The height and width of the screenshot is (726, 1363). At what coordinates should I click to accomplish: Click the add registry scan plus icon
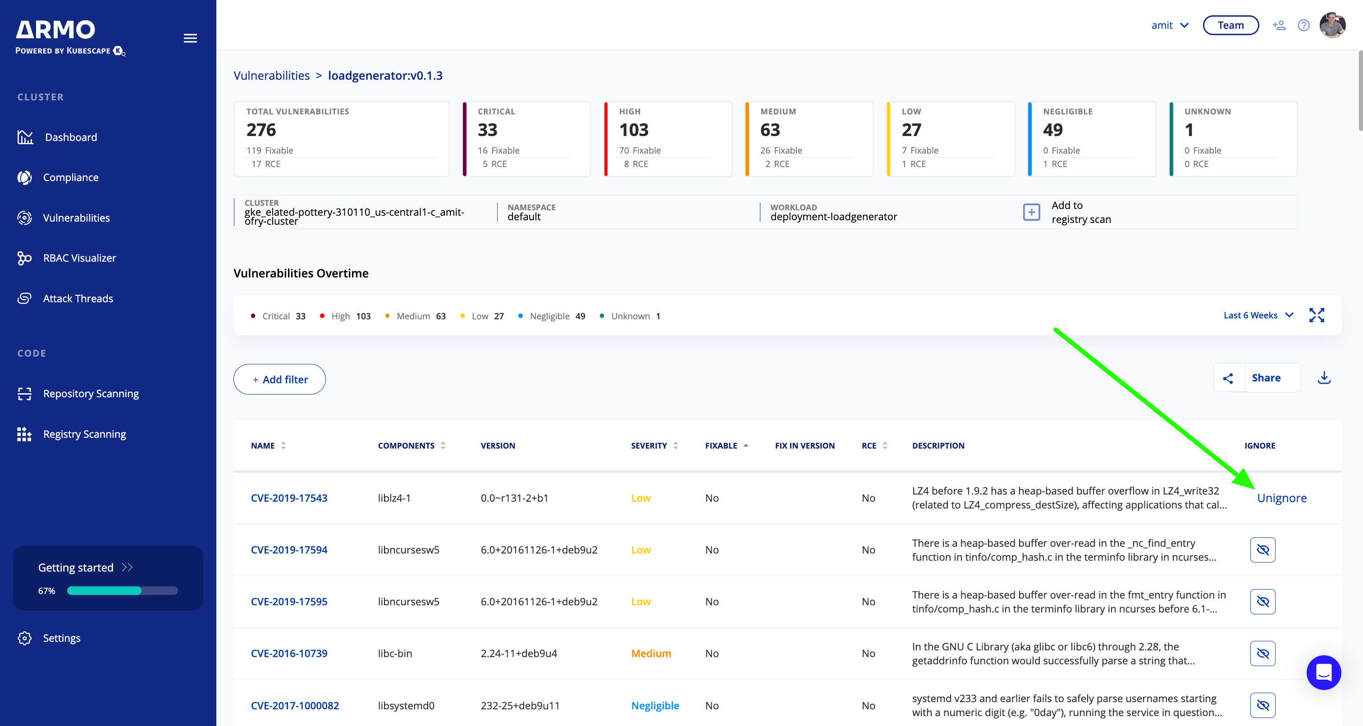(1031, 212)
